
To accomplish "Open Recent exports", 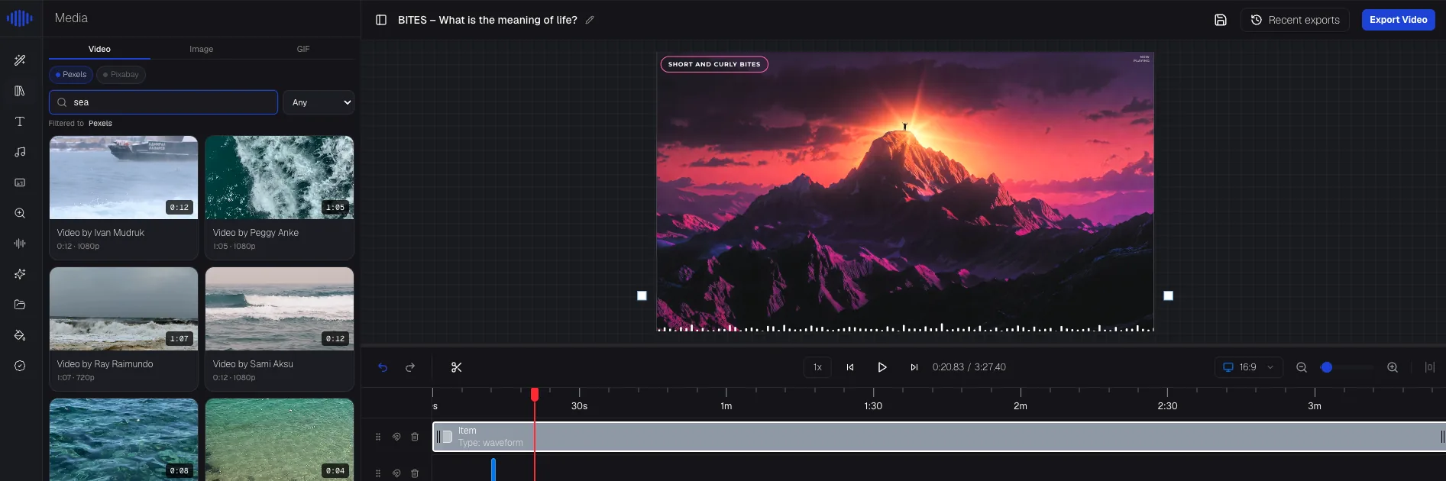I will coord(1295,20).
